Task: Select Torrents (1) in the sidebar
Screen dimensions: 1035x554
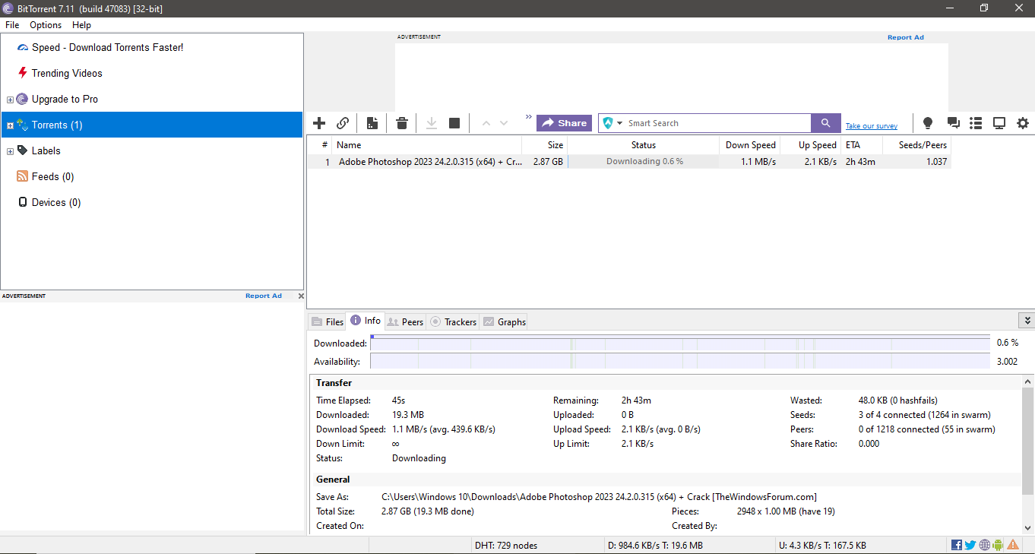Action: click(x=152, y=125)
